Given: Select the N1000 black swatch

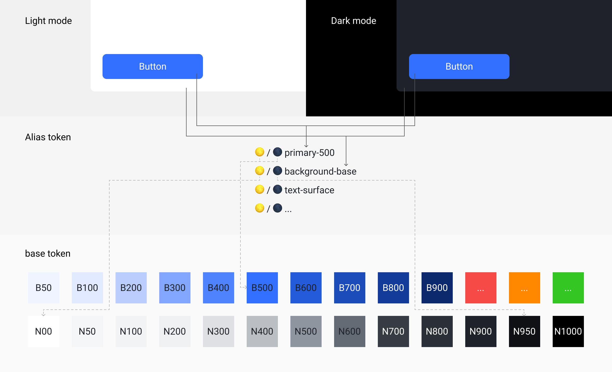Looking at the screenshot, I should click(568, 331).
